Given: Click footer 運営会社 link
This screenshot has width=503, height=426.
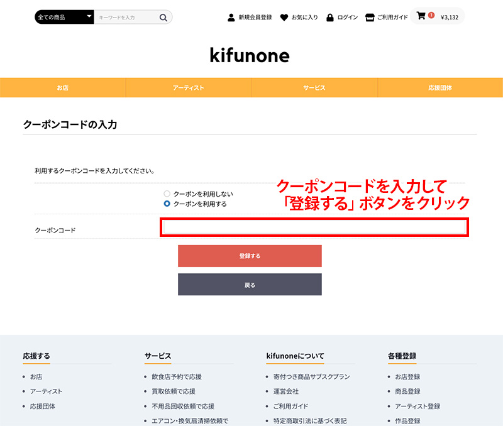Looking at the screenshot, I should 286,391.
